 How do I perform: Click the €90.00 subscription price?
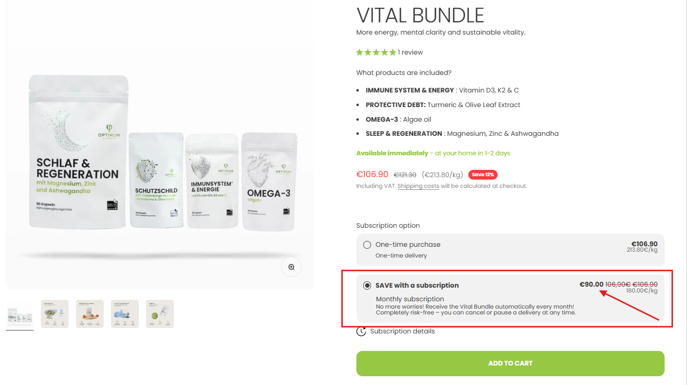click(x=591, y=284)
